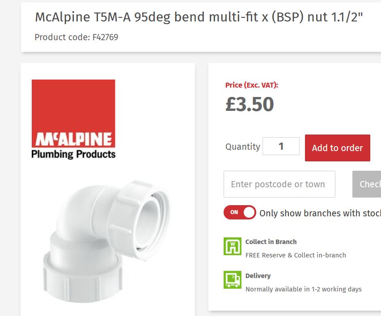Select the McAlpine Plumbing Products logo
This screenshot has width=381, height=316.
tap(73, 118)
